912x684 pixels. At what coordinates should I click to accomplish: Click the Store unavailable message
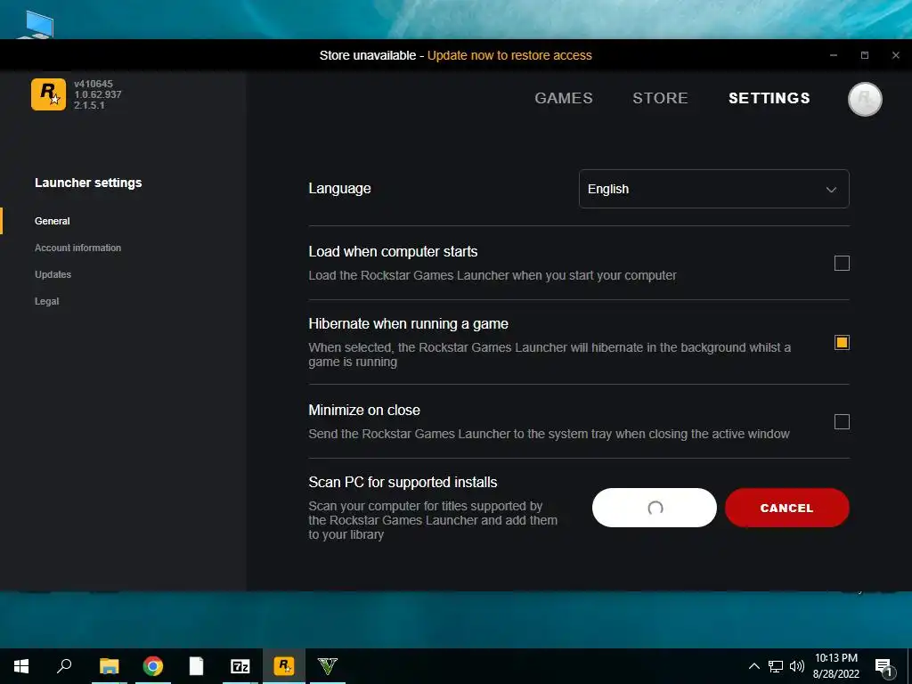(368, 55)
